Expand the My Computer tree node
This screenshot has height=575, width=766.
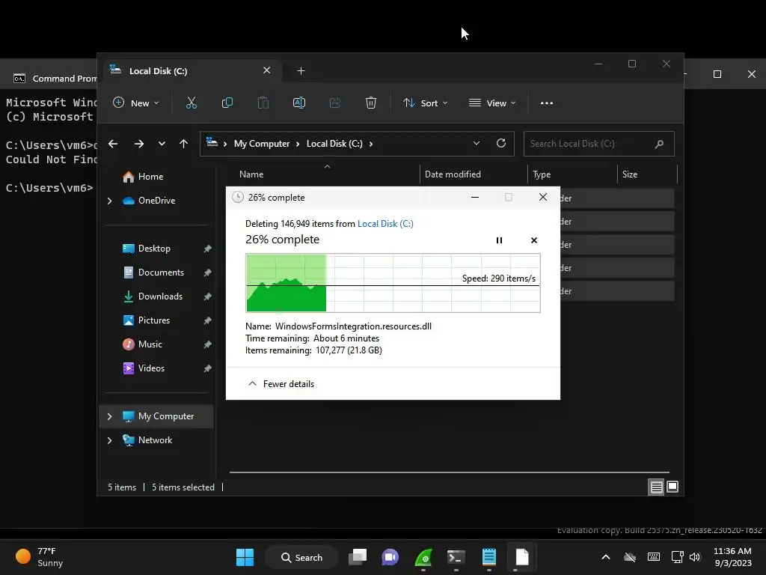point(109,416)
